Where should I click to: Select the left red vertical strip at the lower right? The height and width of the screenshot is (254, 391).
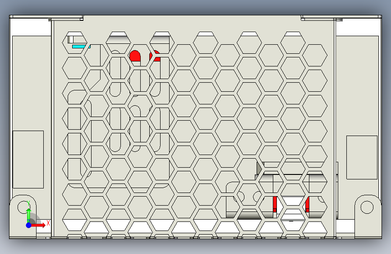pyautogui.click(x=275, y=204)
